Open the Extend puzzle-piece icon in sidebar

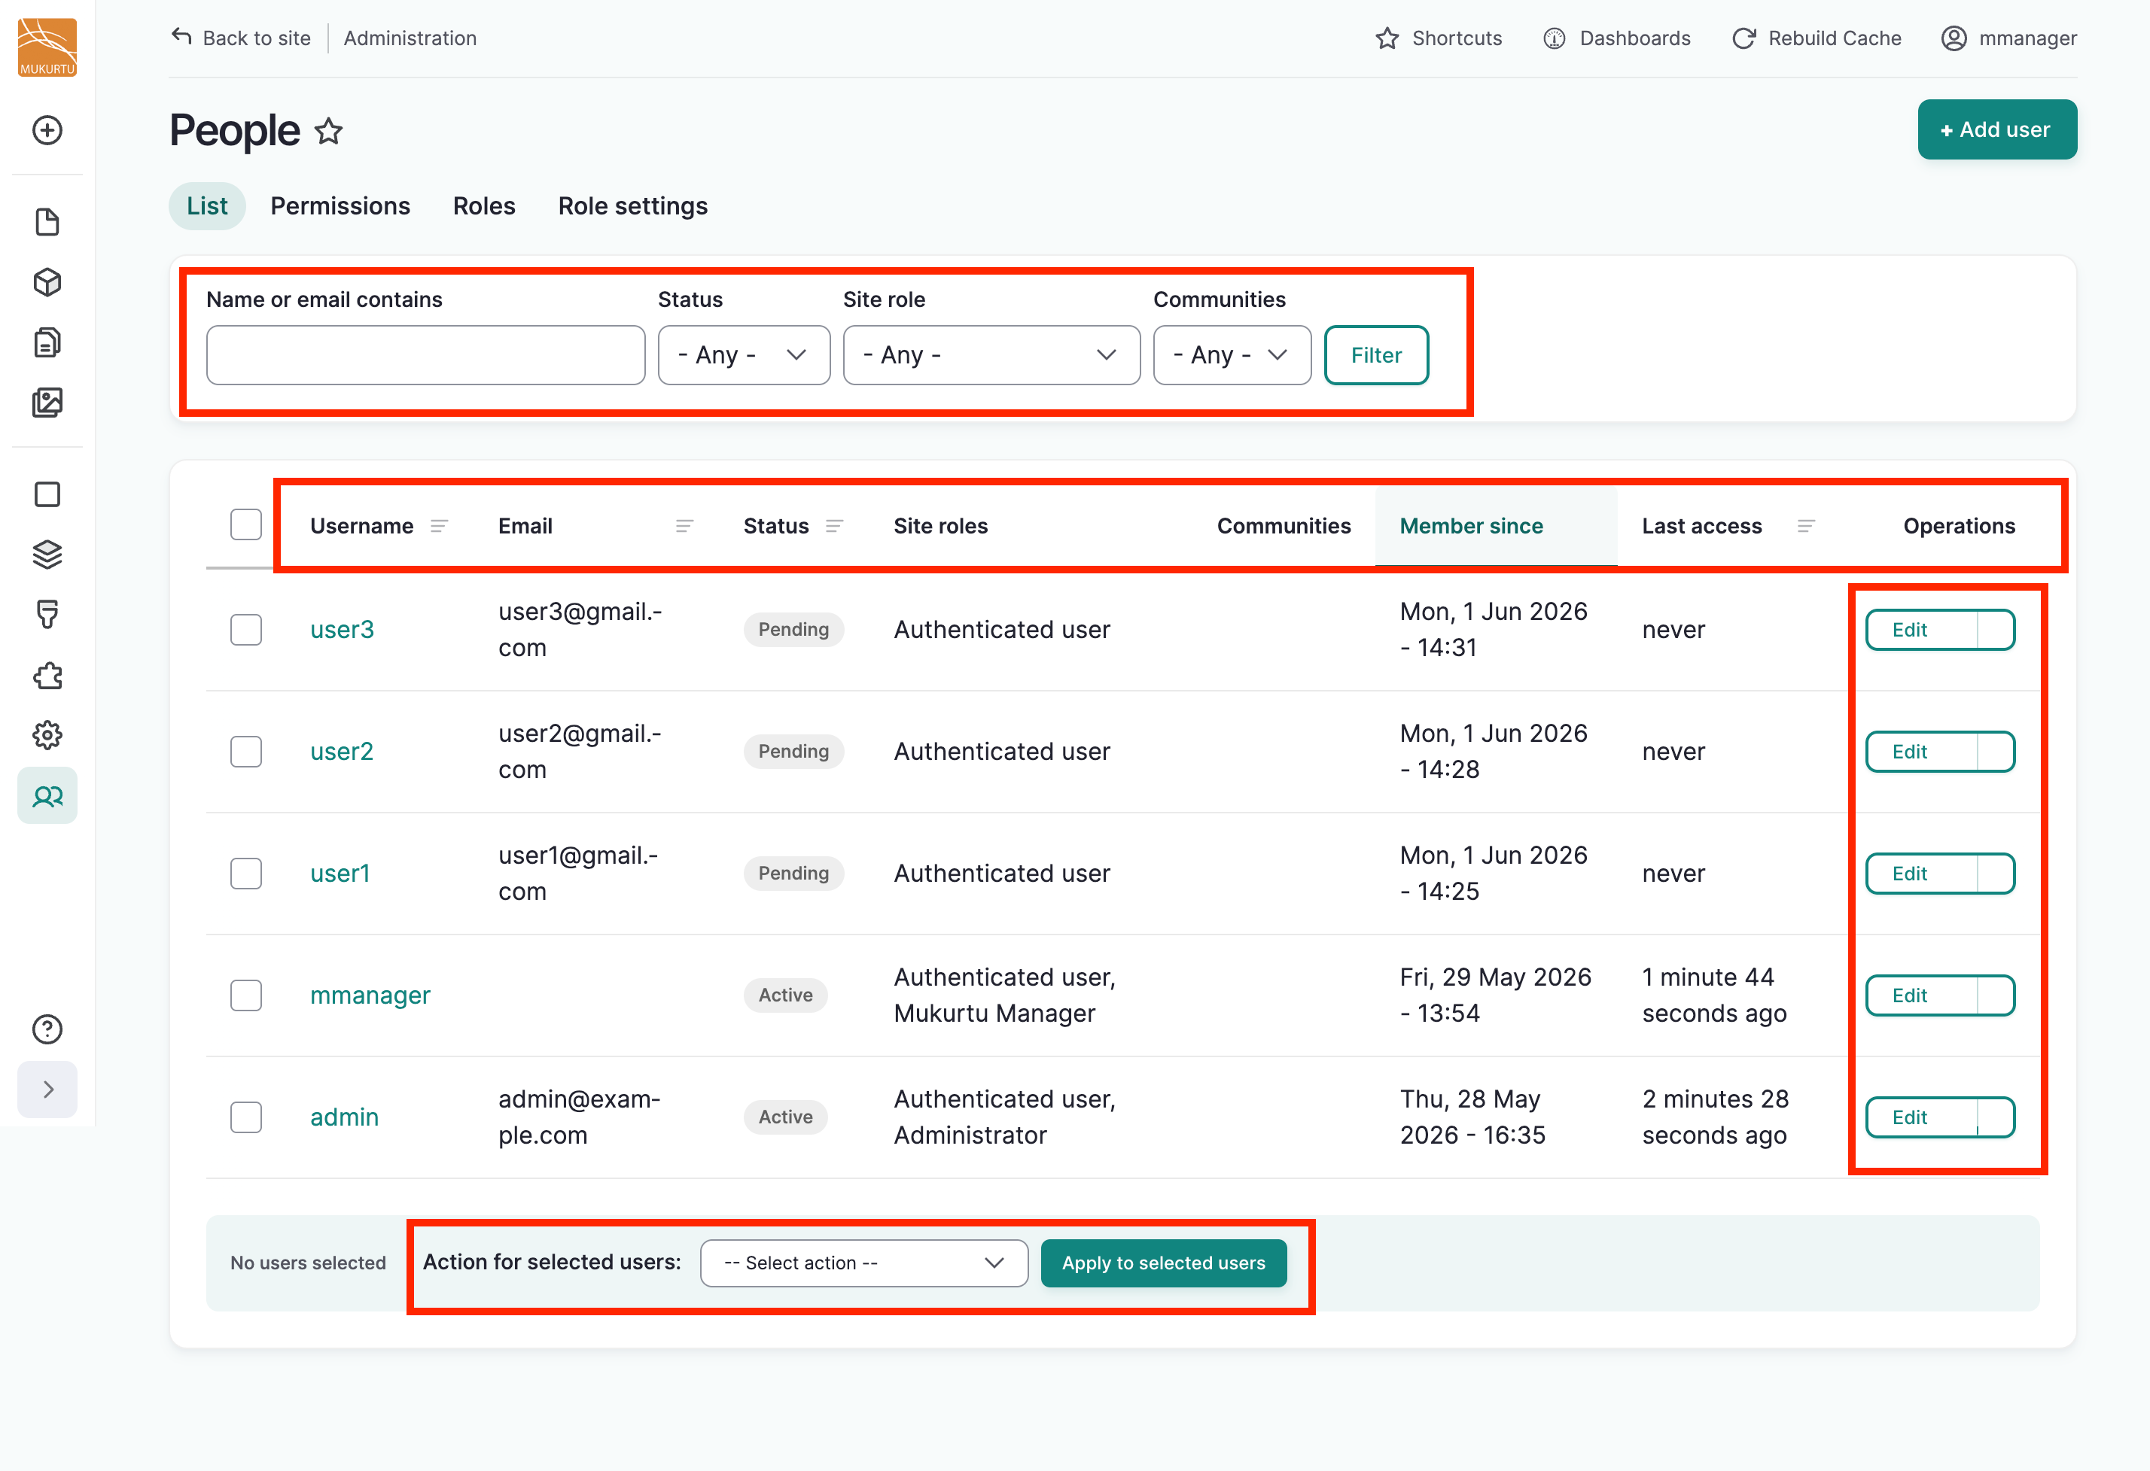click(x=47, y=676)
